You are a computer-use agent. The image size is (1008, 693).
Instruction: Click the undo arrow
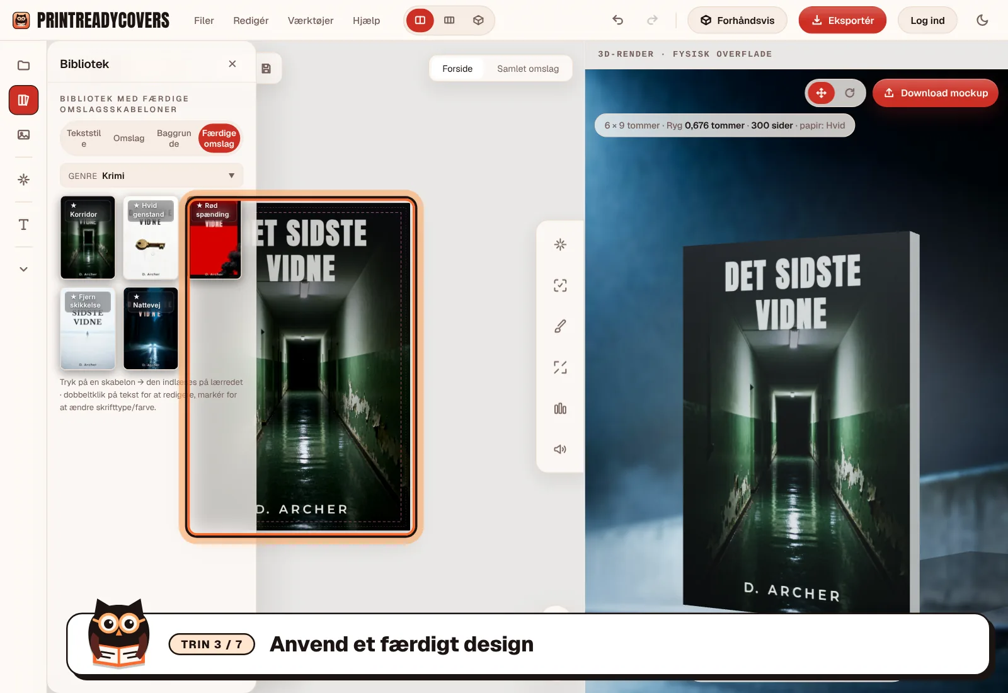click(x=618, y=20)
